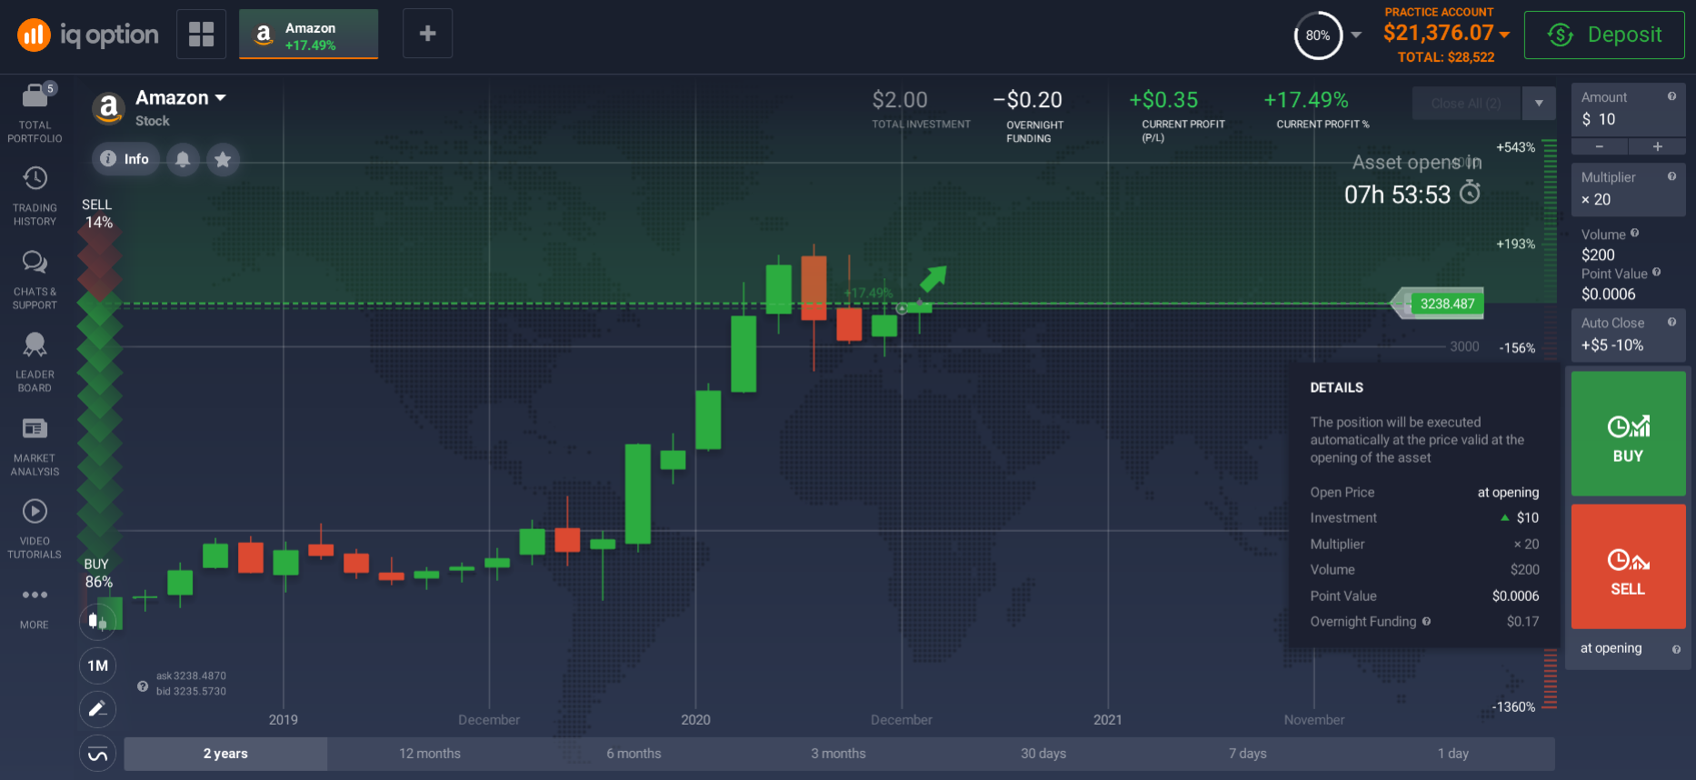
Task: Open the at opening order type selector
Action: [x=1628, y=649]
